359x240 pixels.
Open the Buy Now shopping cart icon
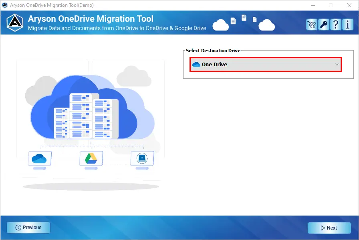click(x=312, y=24)
